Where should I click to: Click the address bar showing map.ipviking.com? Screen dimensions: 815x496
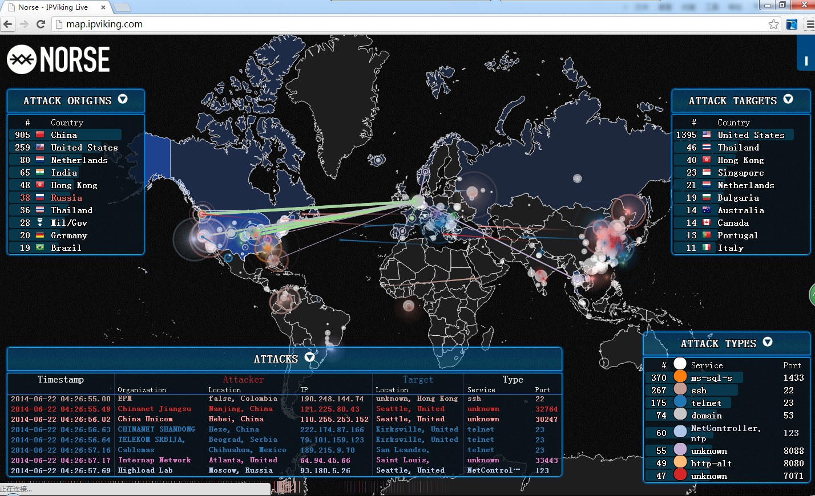(x=400, y=24)
